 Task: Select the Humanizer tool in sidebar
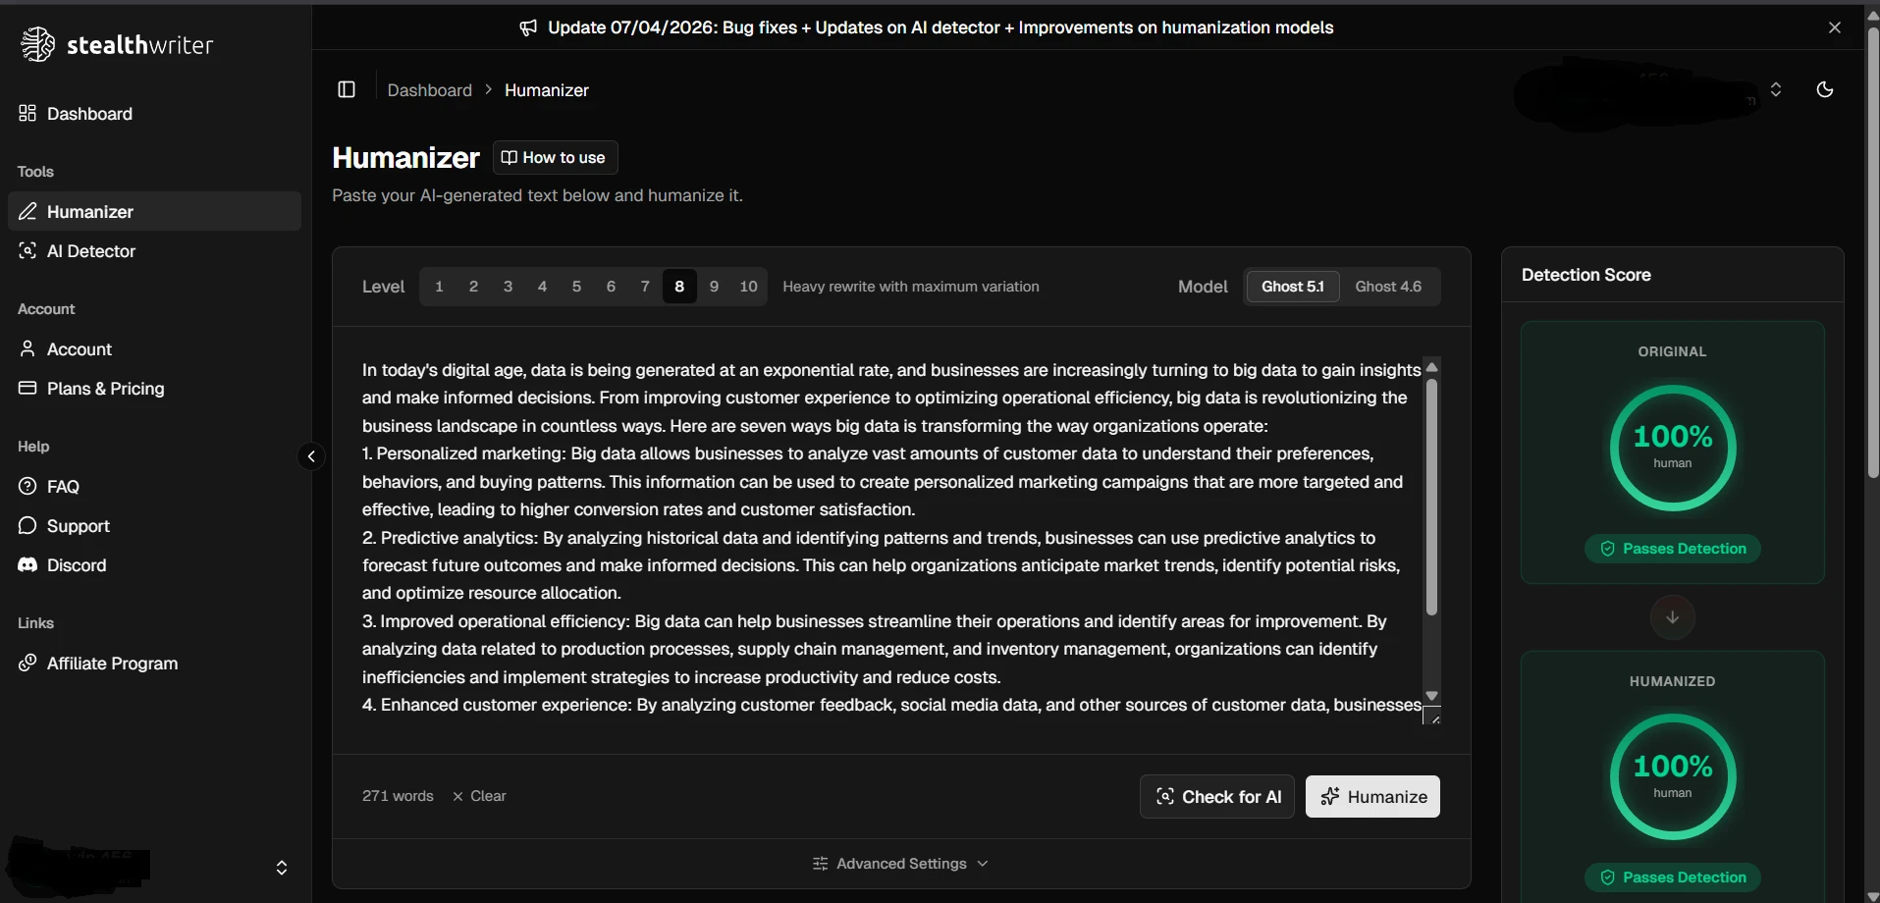[x=89, y=211]
